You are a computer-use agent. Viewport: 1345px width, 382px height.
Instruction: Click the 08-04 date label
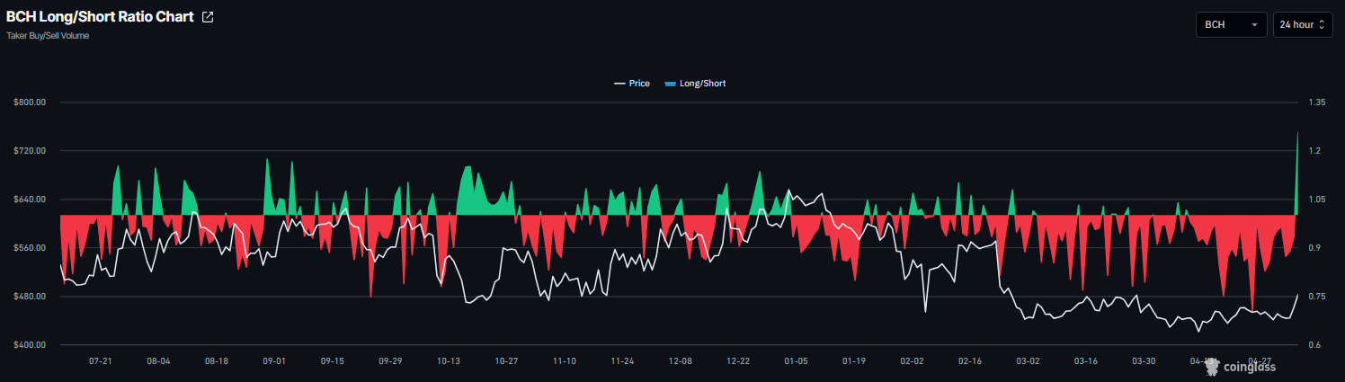[158, 361]
